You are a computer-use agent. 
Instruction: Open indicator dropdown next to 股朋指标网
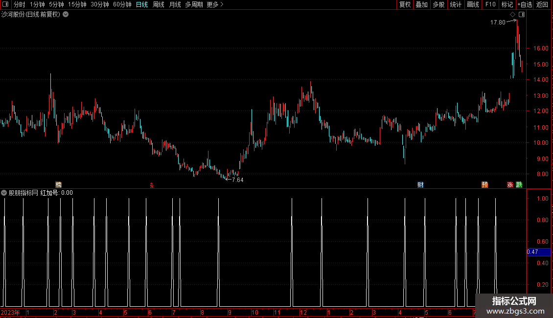[4, 193]
